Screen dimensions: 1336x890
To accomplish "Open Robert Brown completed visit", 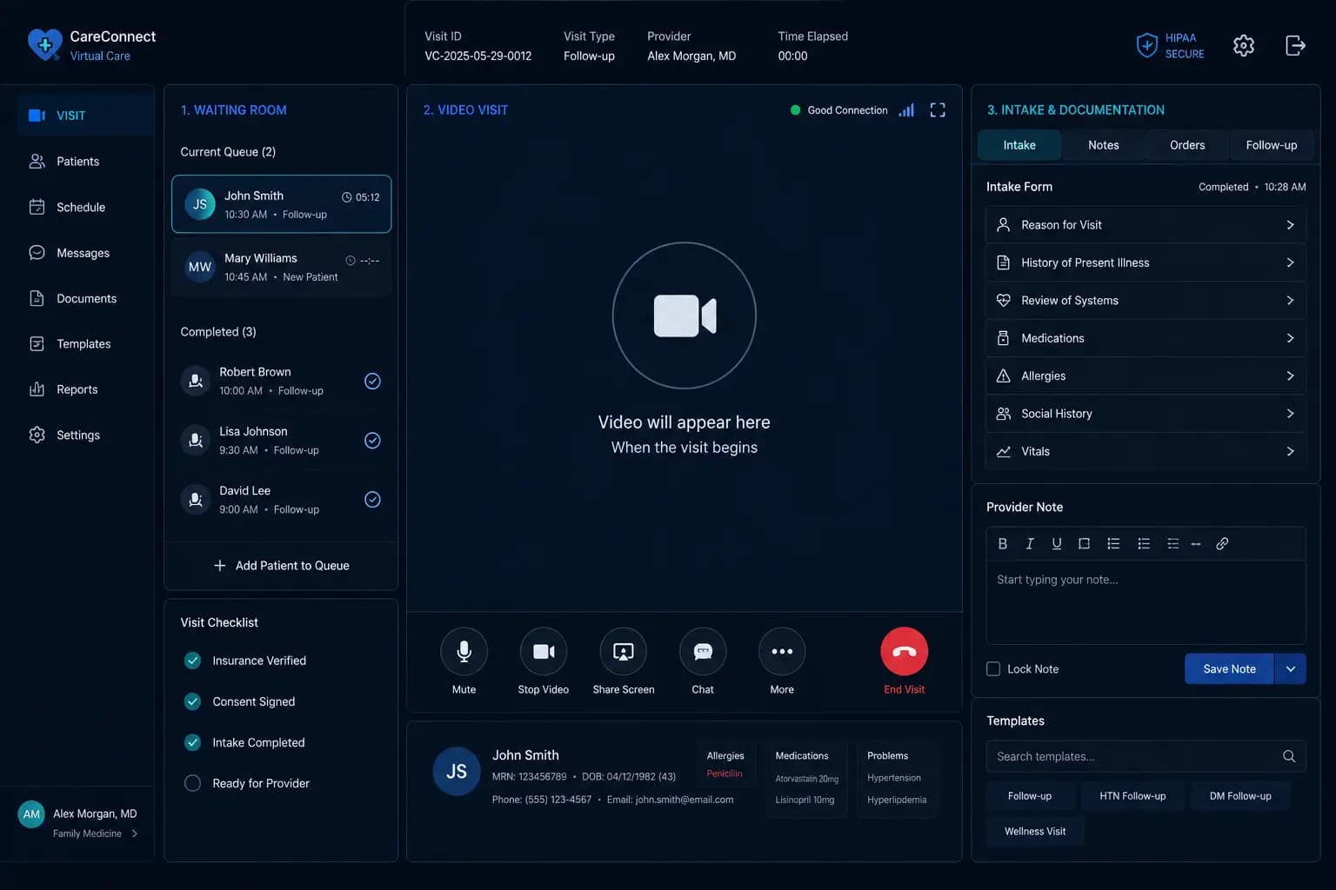I will [282, 381].
